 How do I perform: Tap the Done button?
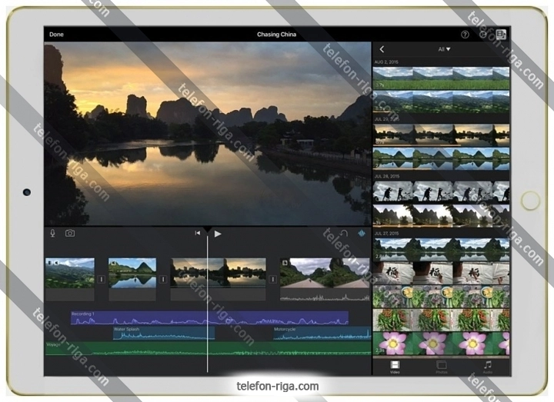tap(57, 35)
